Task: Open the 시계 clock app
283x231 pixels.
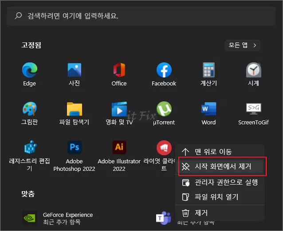Action: click(x=253, y=74)
